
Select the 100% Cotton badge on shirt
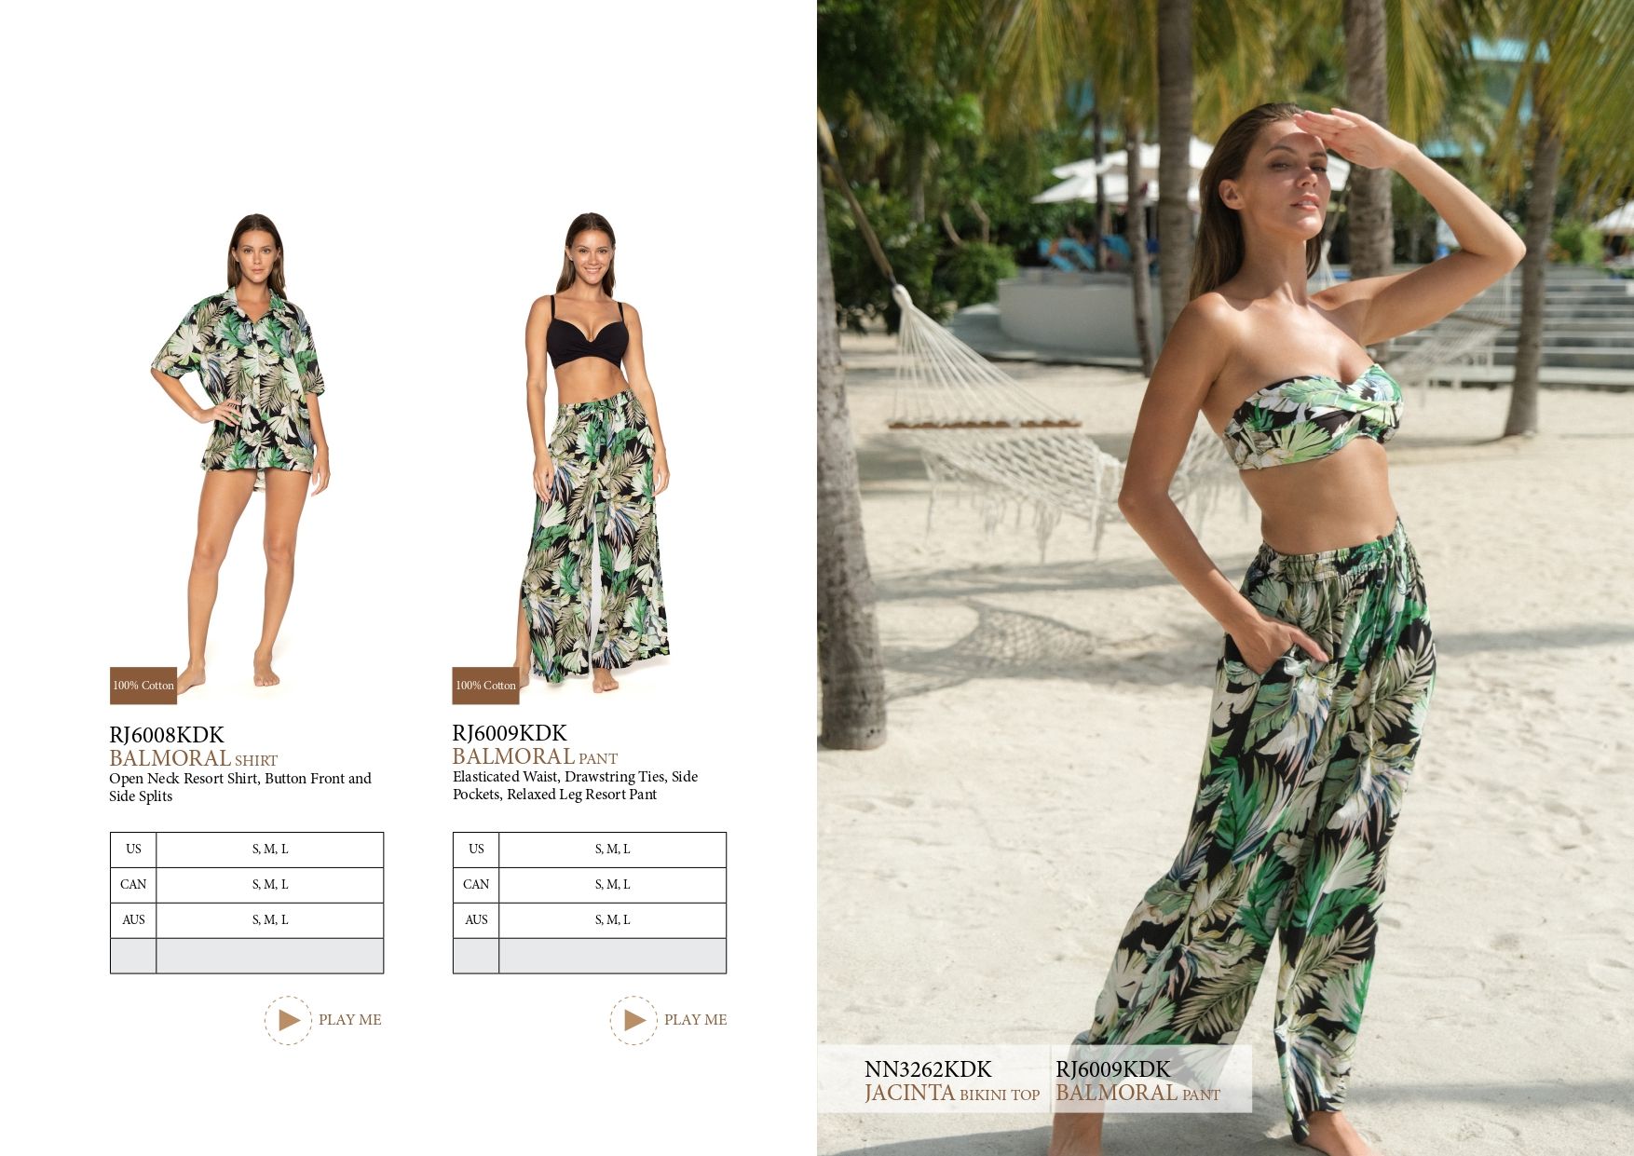[x=143, y=686]
